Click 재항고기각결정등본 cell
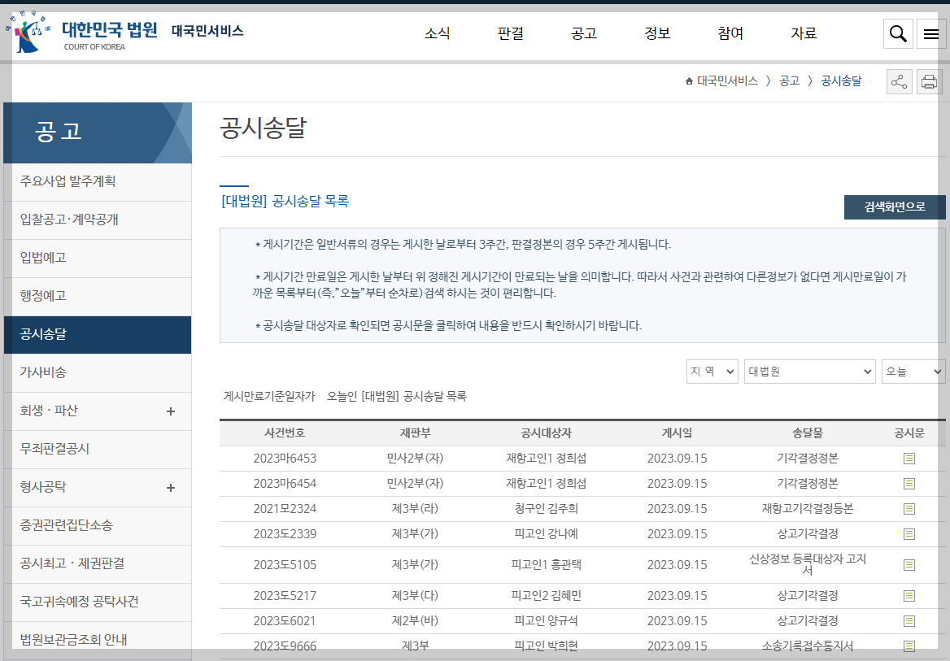The height and width of the screenshot is (661, 950). 808,509
